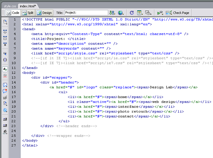Open the Format Source Code menu
213x158 pixels.
click(5, 132)
